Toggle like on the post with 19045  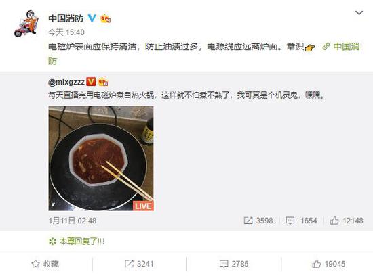(328, 264)
